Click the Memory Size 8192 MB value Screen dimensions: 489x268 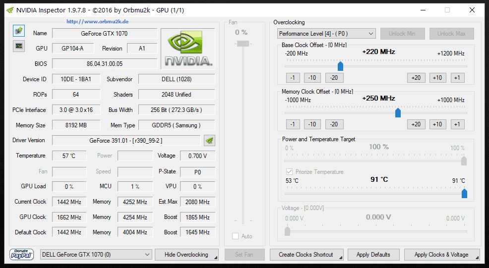click(76, 125)
